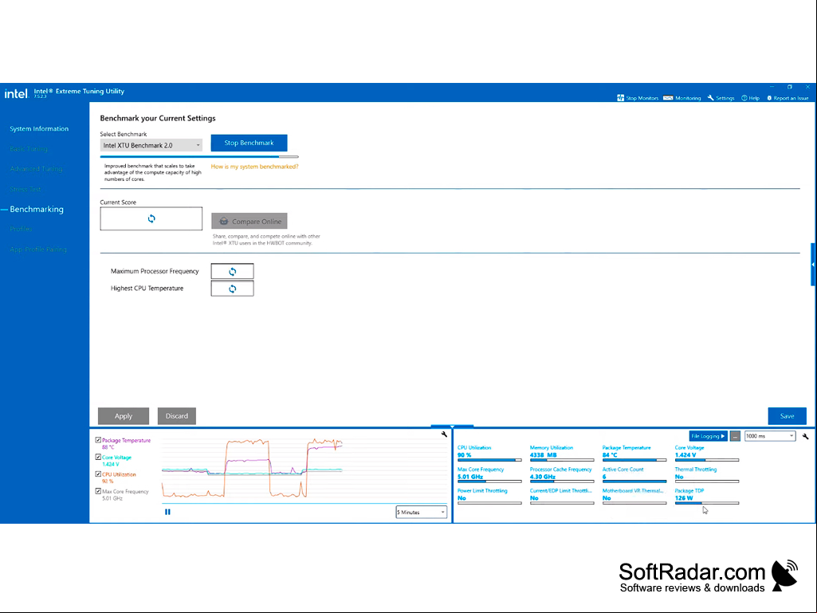This screenshot has height=613, width=817.
Task: Click the ellipsis button next to File Logging
Action: click(735, 436)
